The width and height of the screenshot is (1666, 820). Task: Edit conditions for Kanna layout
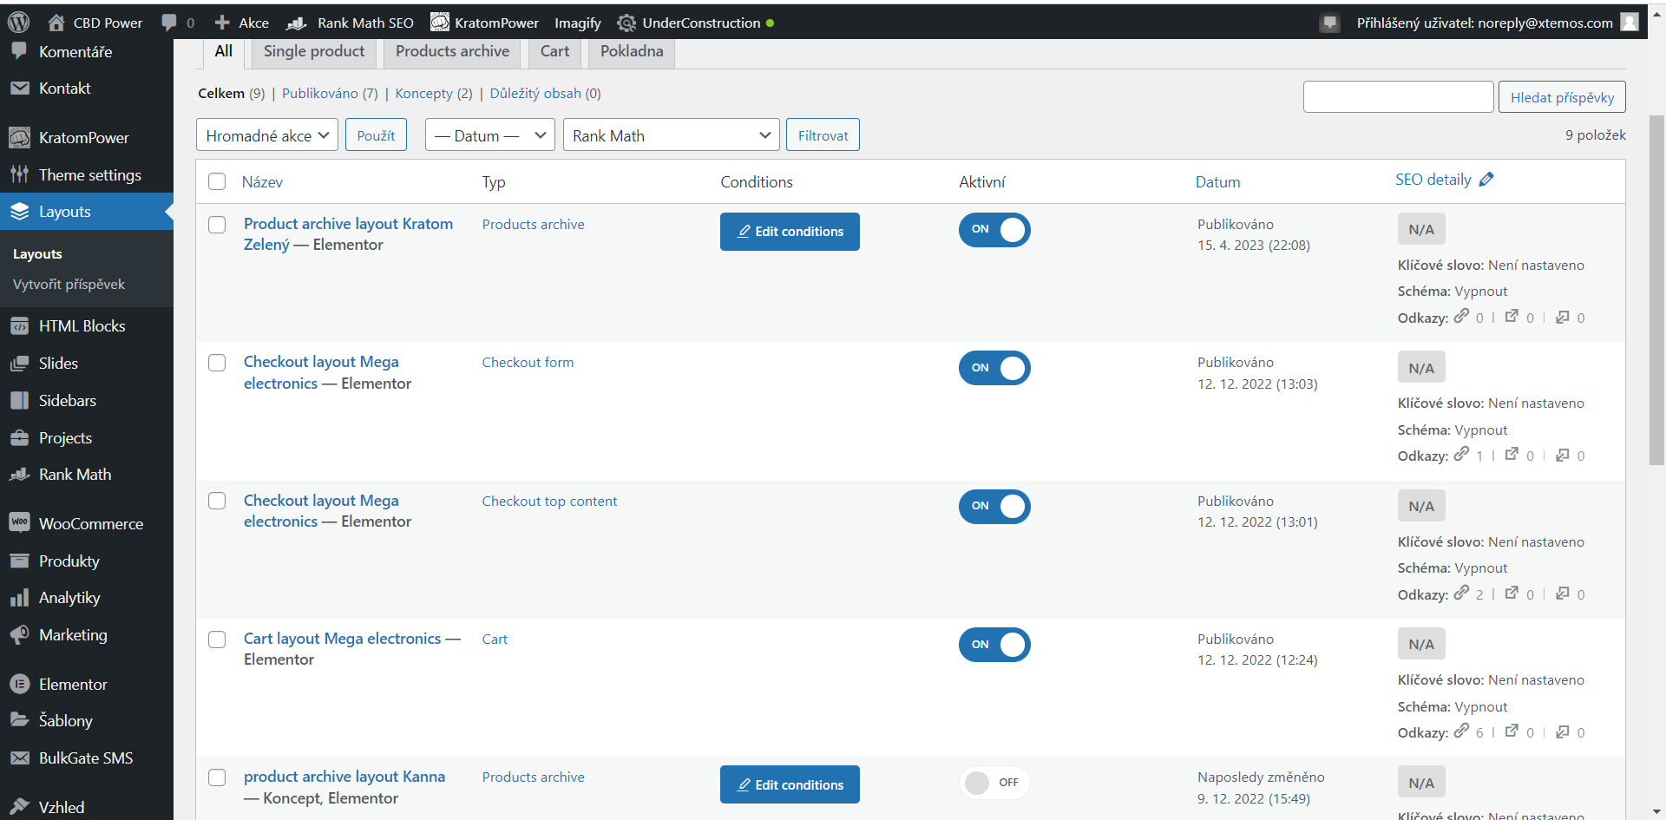click(790, 784)
